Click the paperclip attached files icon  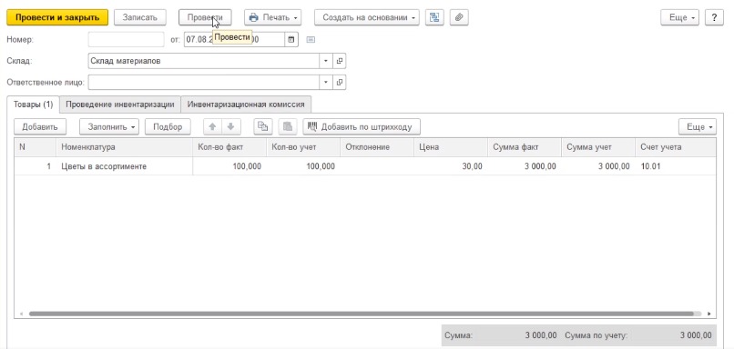[459, 18]
